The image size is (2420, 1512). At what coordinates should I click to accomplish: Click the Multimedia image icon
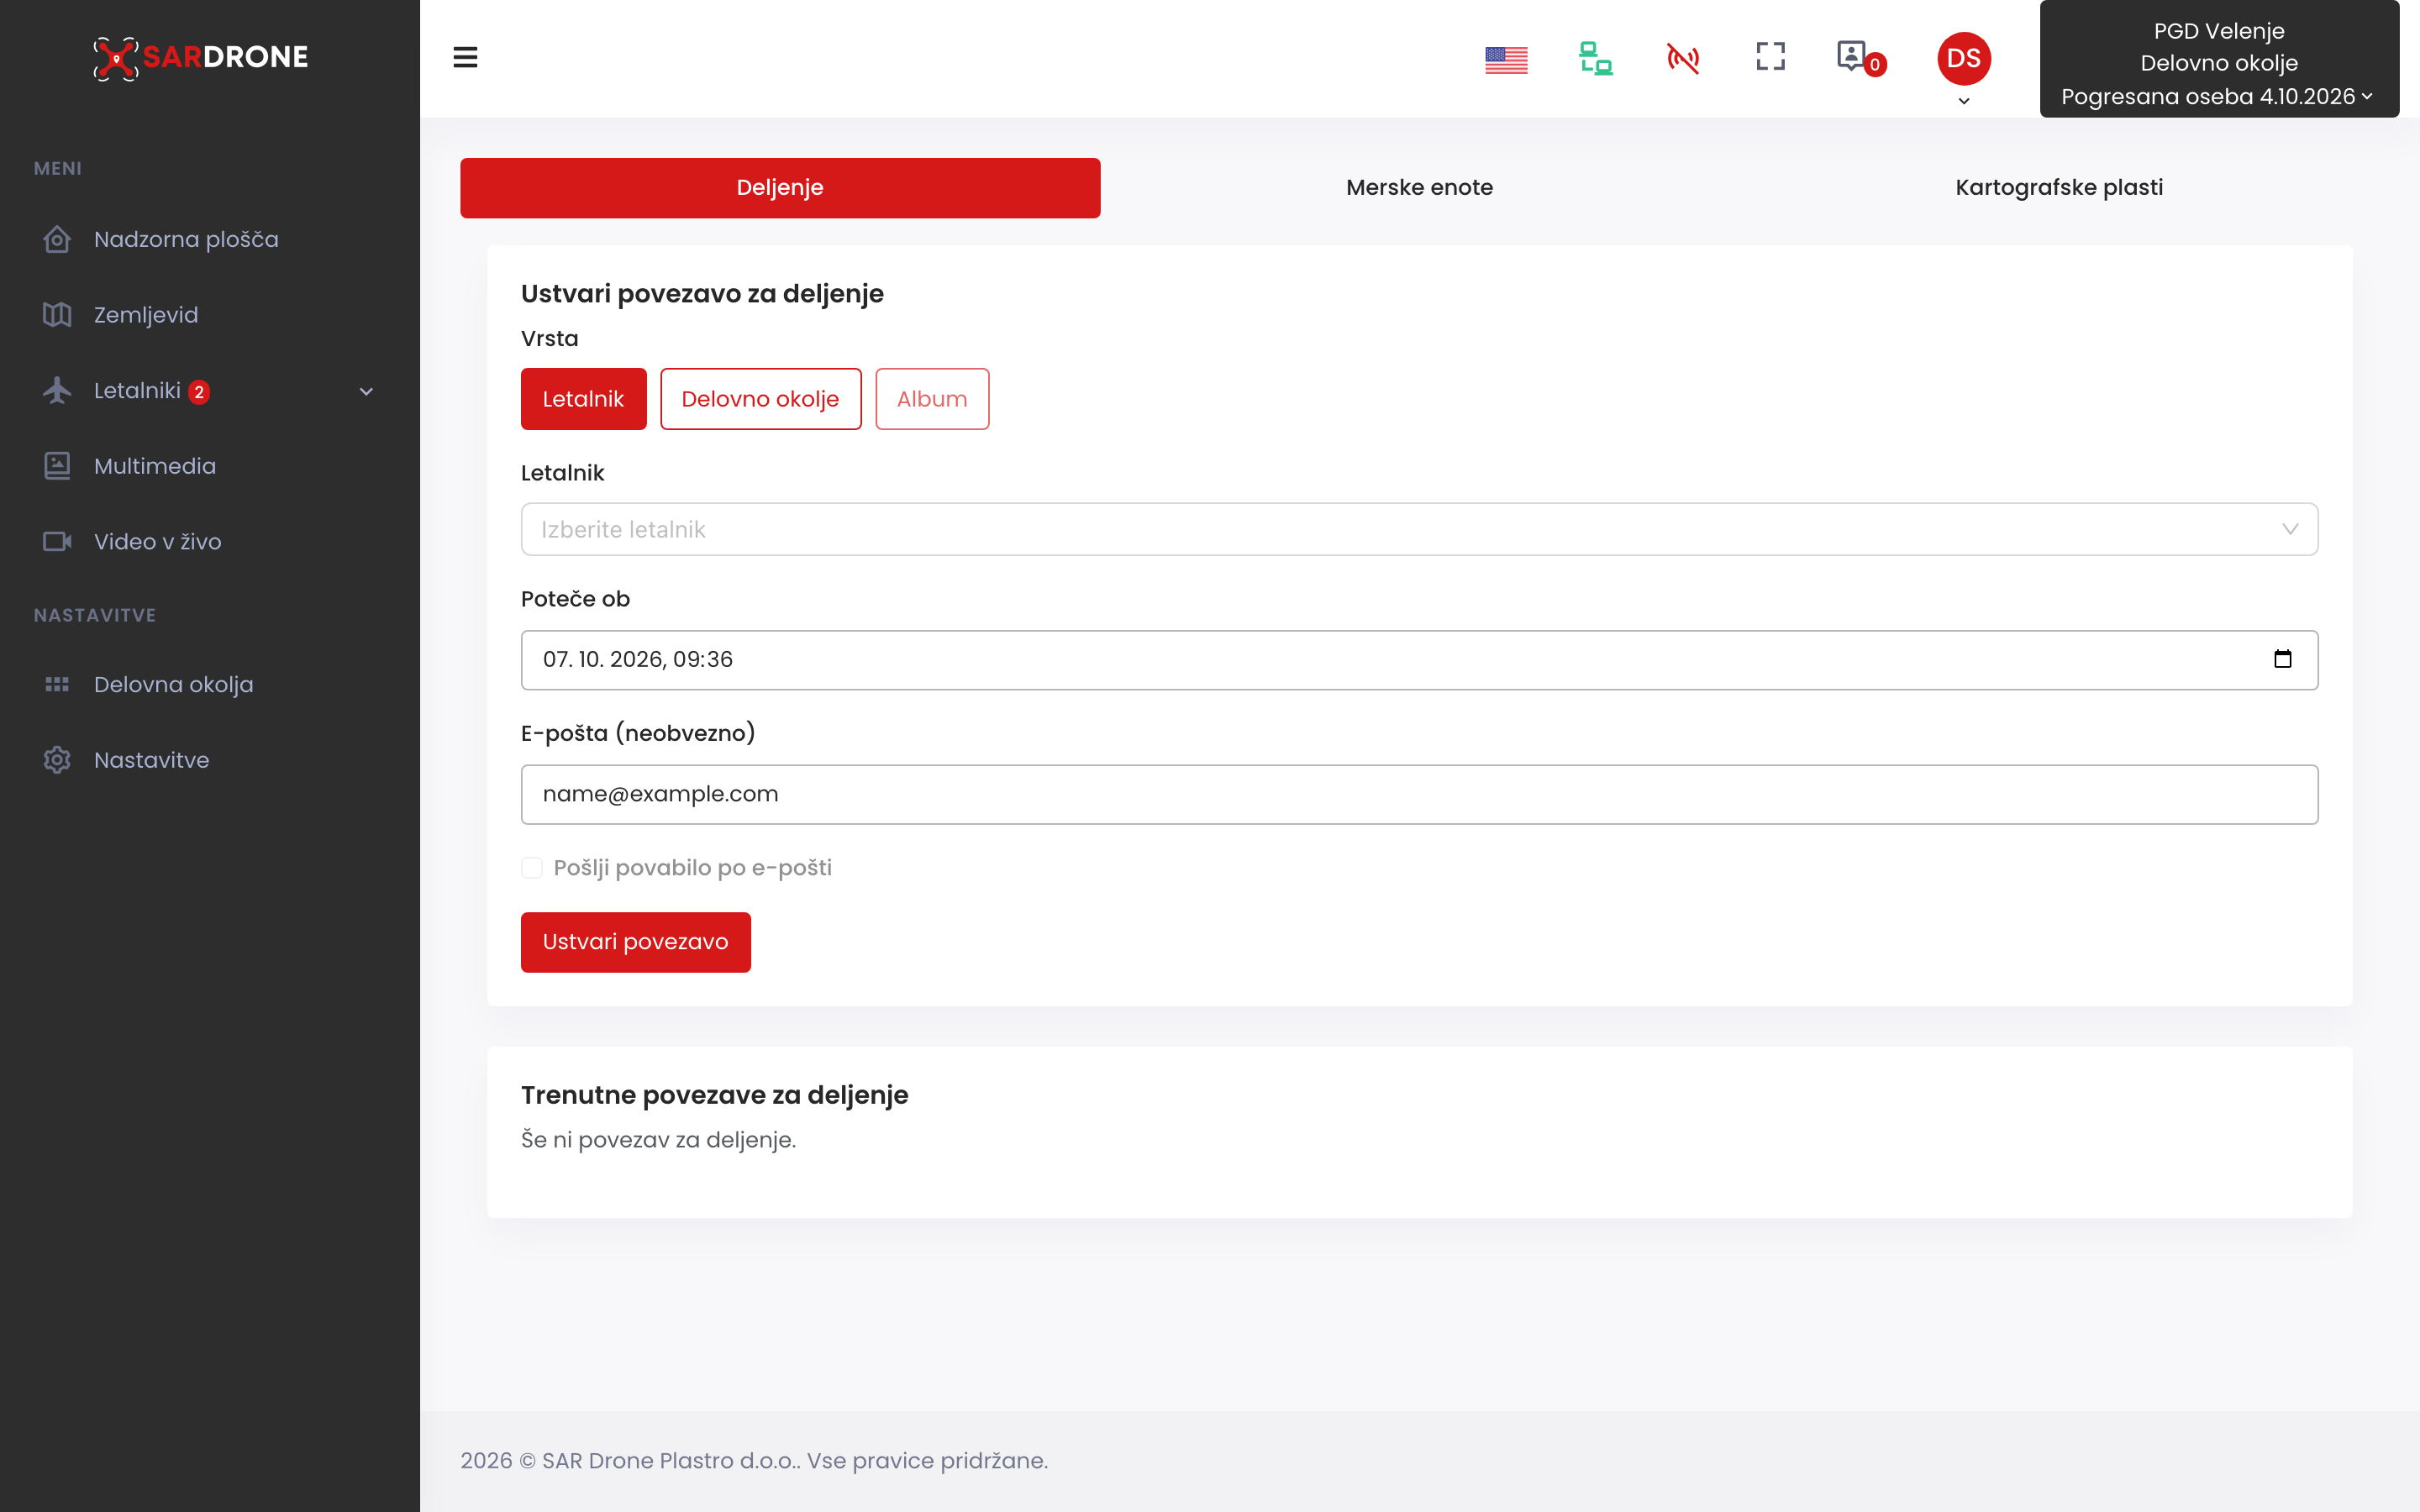(57, 466)
